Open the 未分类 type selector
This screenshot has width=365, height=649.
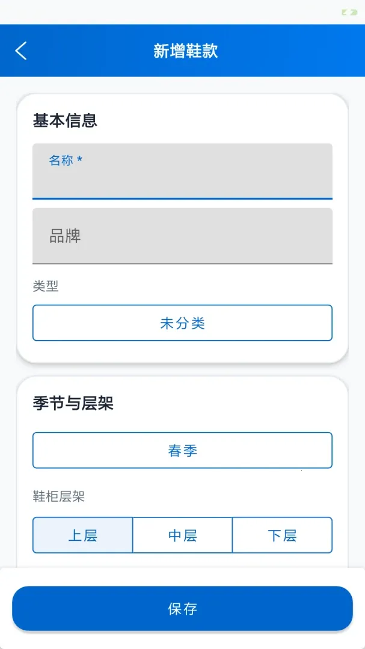(x=182, y=323)
